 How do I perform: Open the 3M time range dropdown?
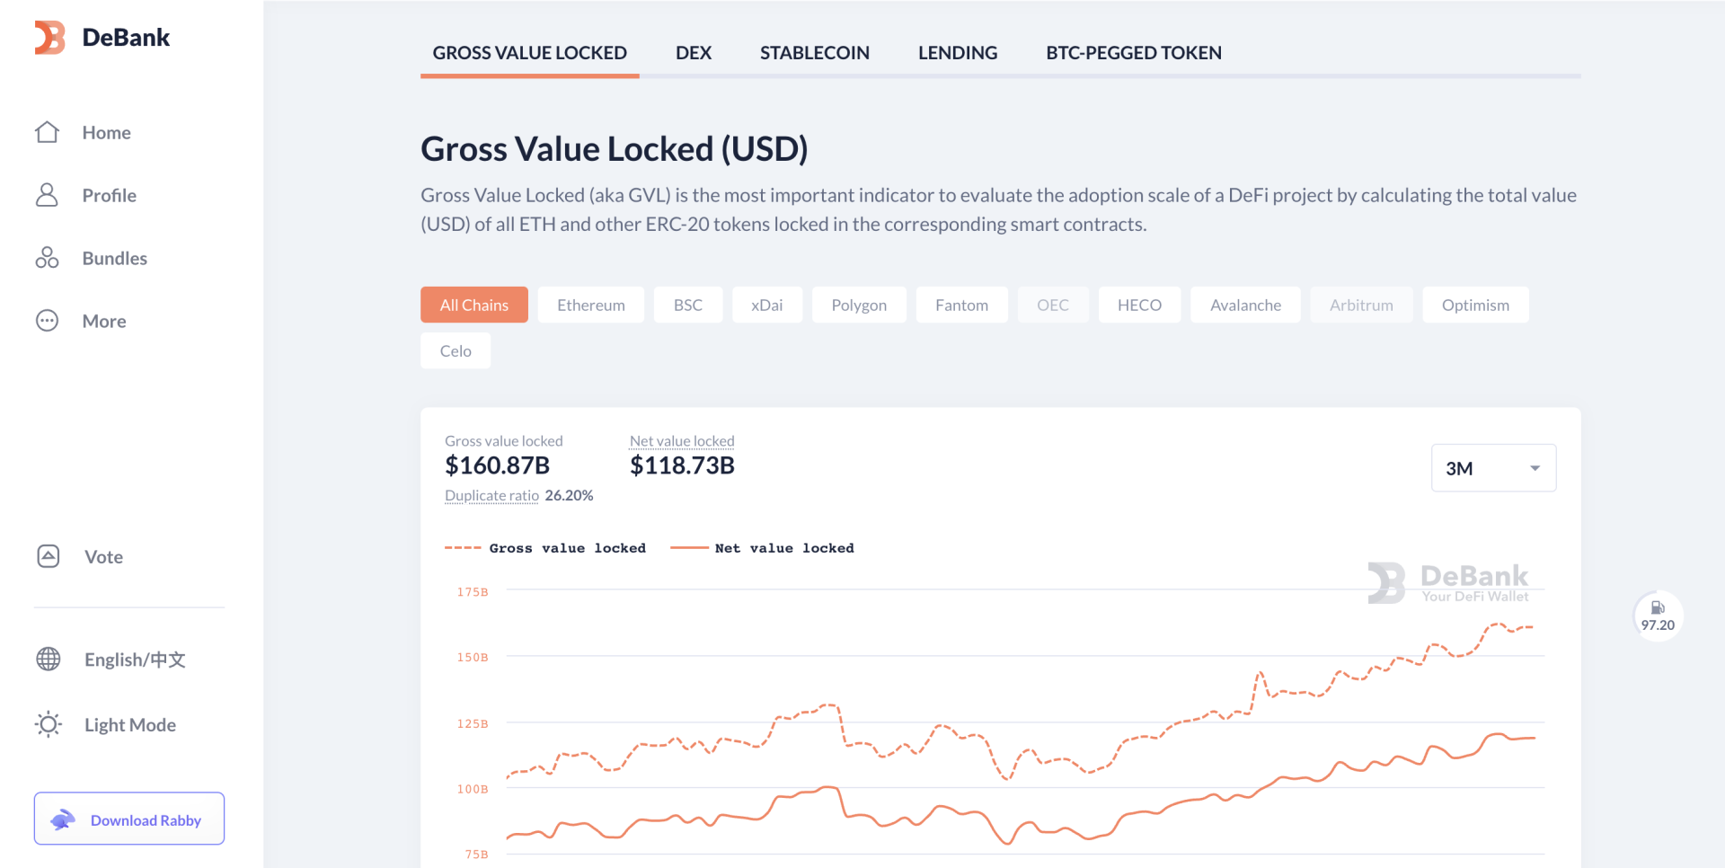(x=1493, y=468)
